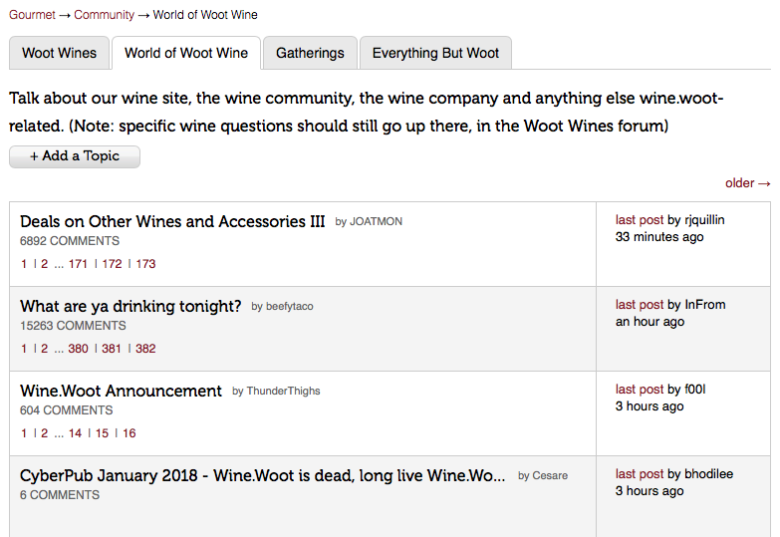Viewport: 780px width, 537px height.
Task: Go to older topics
Action: coord(747,183)
